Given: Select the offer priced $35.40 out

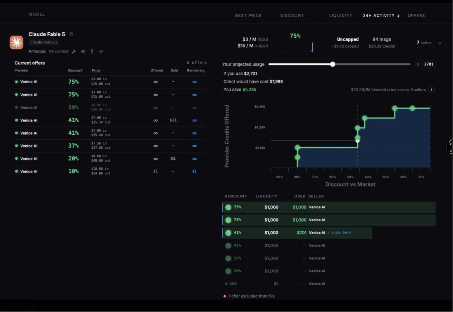Looking at the screenshot, I should 110,133.
